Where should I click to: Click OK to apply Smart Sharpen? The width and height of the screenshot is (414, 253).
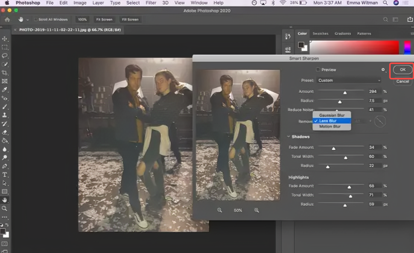(x=402, y=70)
